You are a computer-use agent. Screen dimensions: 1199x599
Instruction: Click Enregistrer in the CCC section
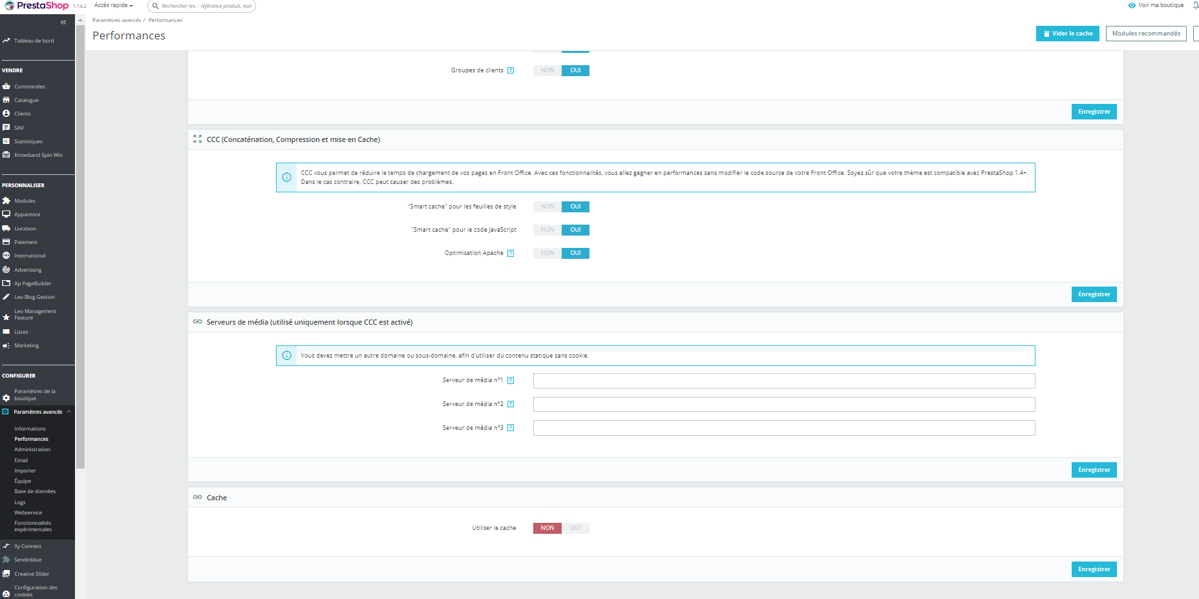tap(1094, 294)
